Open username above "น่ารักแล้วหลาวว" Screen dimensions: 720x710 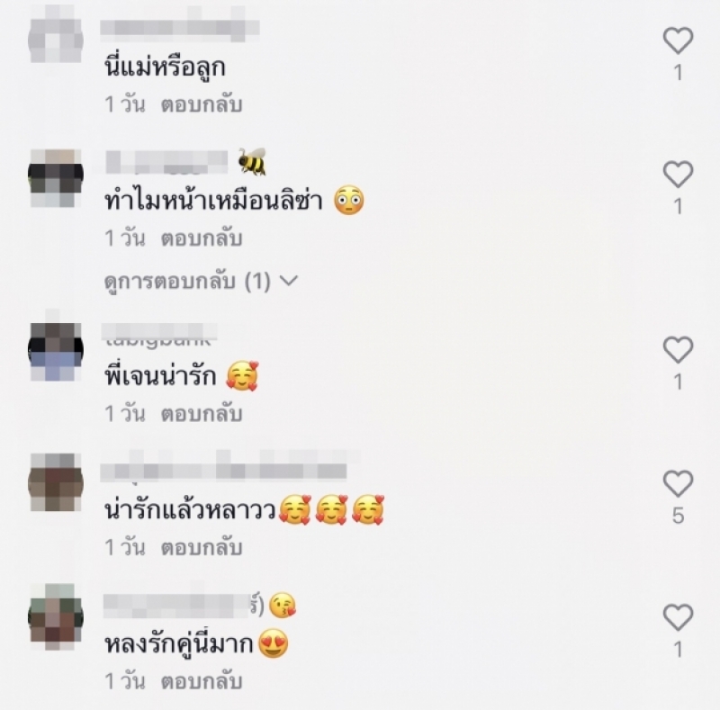223,470
